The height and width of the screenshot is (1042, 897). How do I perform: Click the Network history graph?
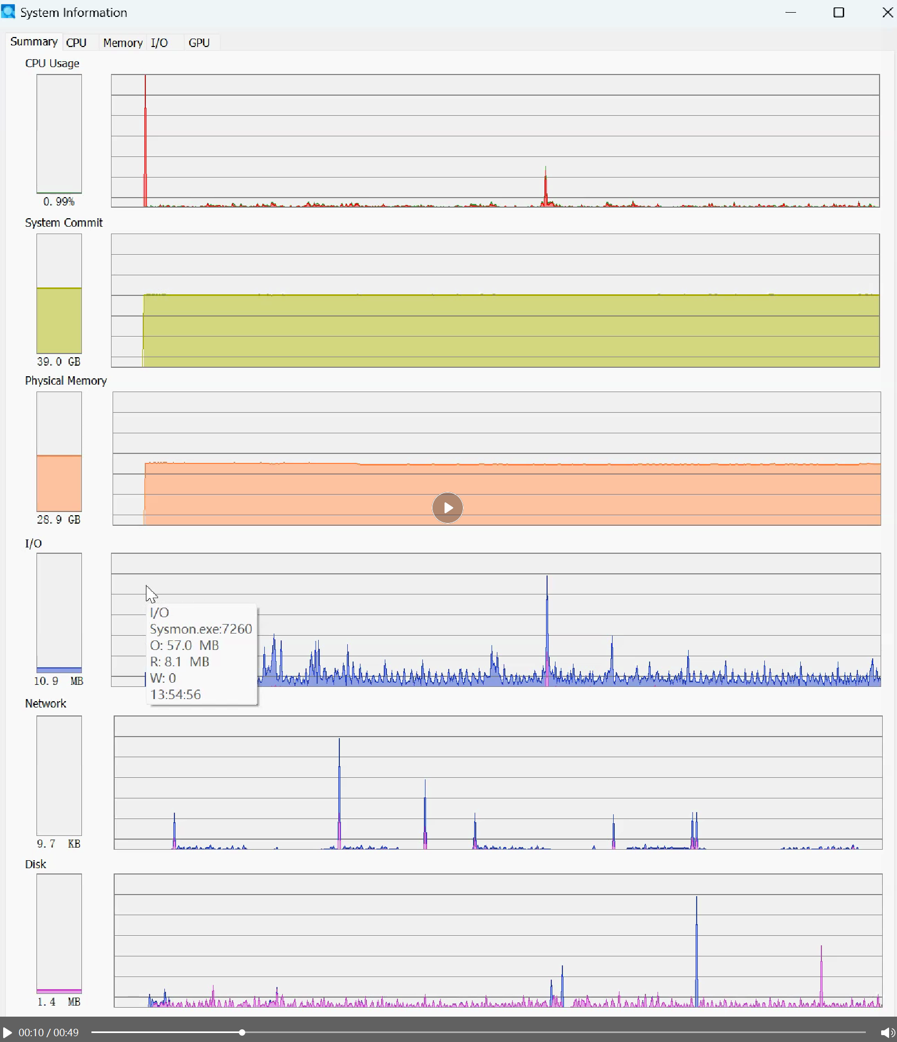[x=498, y=783]
